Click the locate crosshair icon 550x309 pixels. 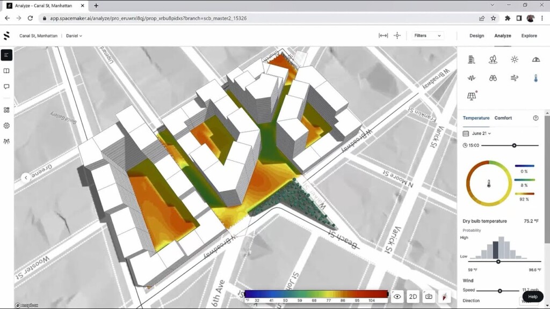(x=397, y=35)
